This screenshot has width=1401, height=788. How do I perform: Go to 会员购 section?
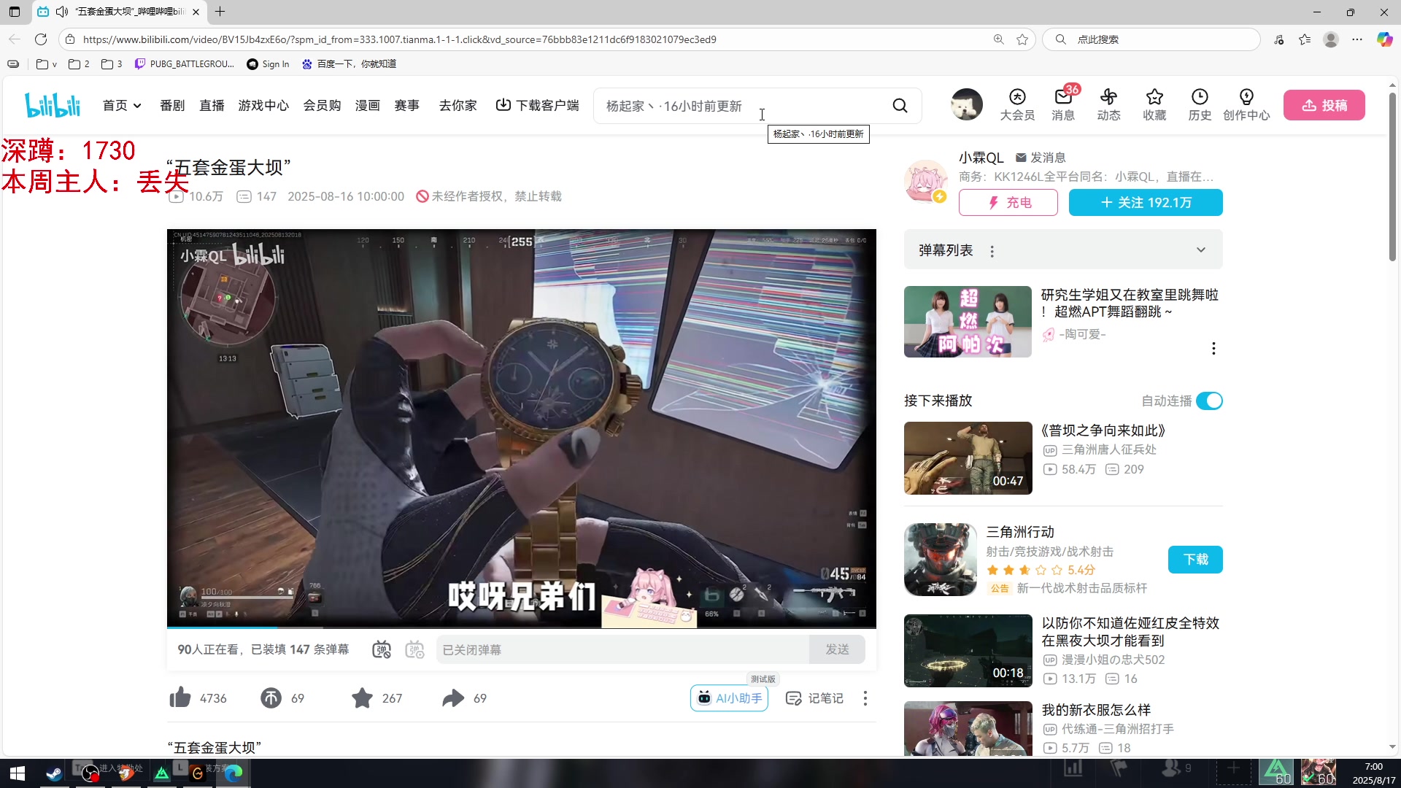[322, 106]
